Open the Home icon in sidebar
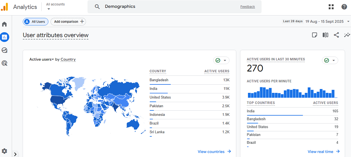This screenshot has height=157, width=351. (x=5, y=24)
